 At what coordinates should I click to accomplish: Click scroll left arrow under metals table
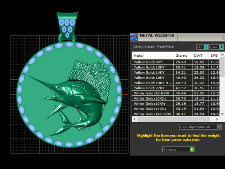coord(135,119)
